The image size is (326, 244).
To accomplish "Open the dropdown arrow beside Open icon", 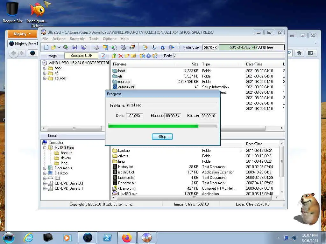I will click(59, 47).
